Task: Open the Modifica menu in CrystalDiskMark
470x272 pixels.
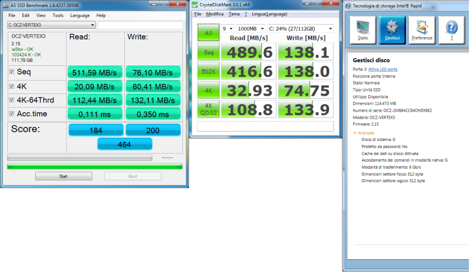Action: point(215,13)
